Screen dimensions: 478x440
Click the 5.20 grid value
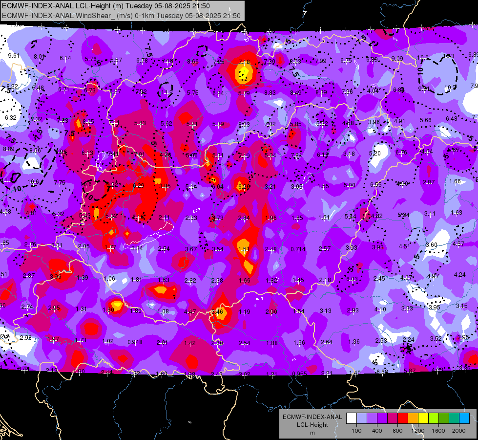(374, 154)
